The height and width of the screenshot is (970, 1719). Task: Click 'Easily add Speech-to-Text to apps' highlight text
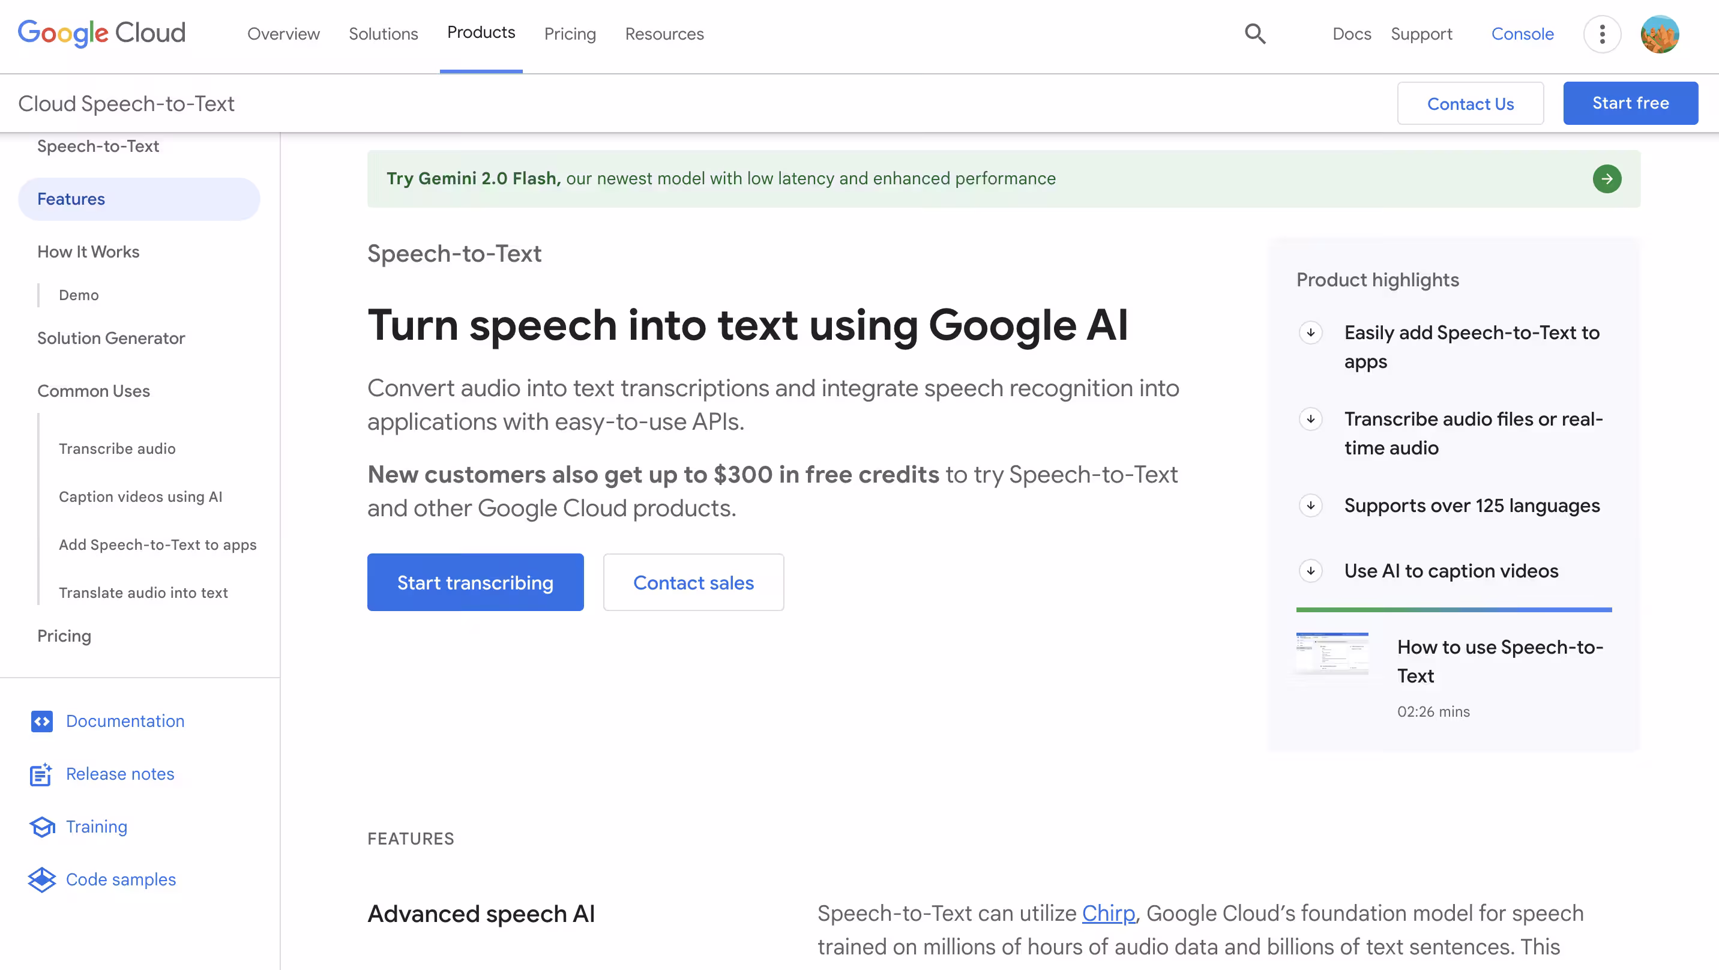click(x=1472, y=346)
